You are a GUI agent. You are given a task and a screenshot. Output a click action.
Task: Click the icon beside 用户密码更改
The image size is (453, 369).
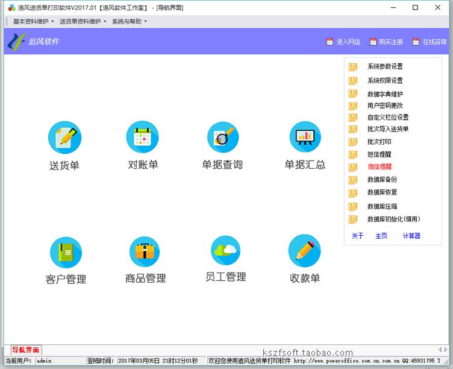(x=353, y=106)
